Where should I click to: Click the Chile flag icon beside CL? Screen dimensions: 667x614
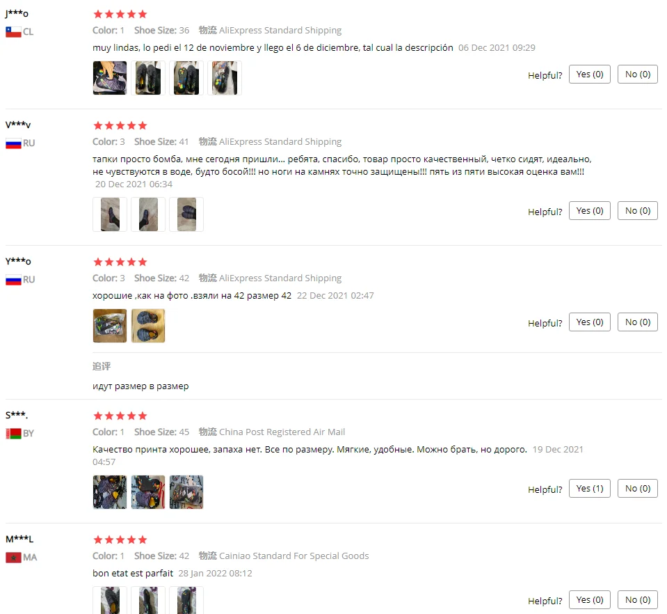13,32
